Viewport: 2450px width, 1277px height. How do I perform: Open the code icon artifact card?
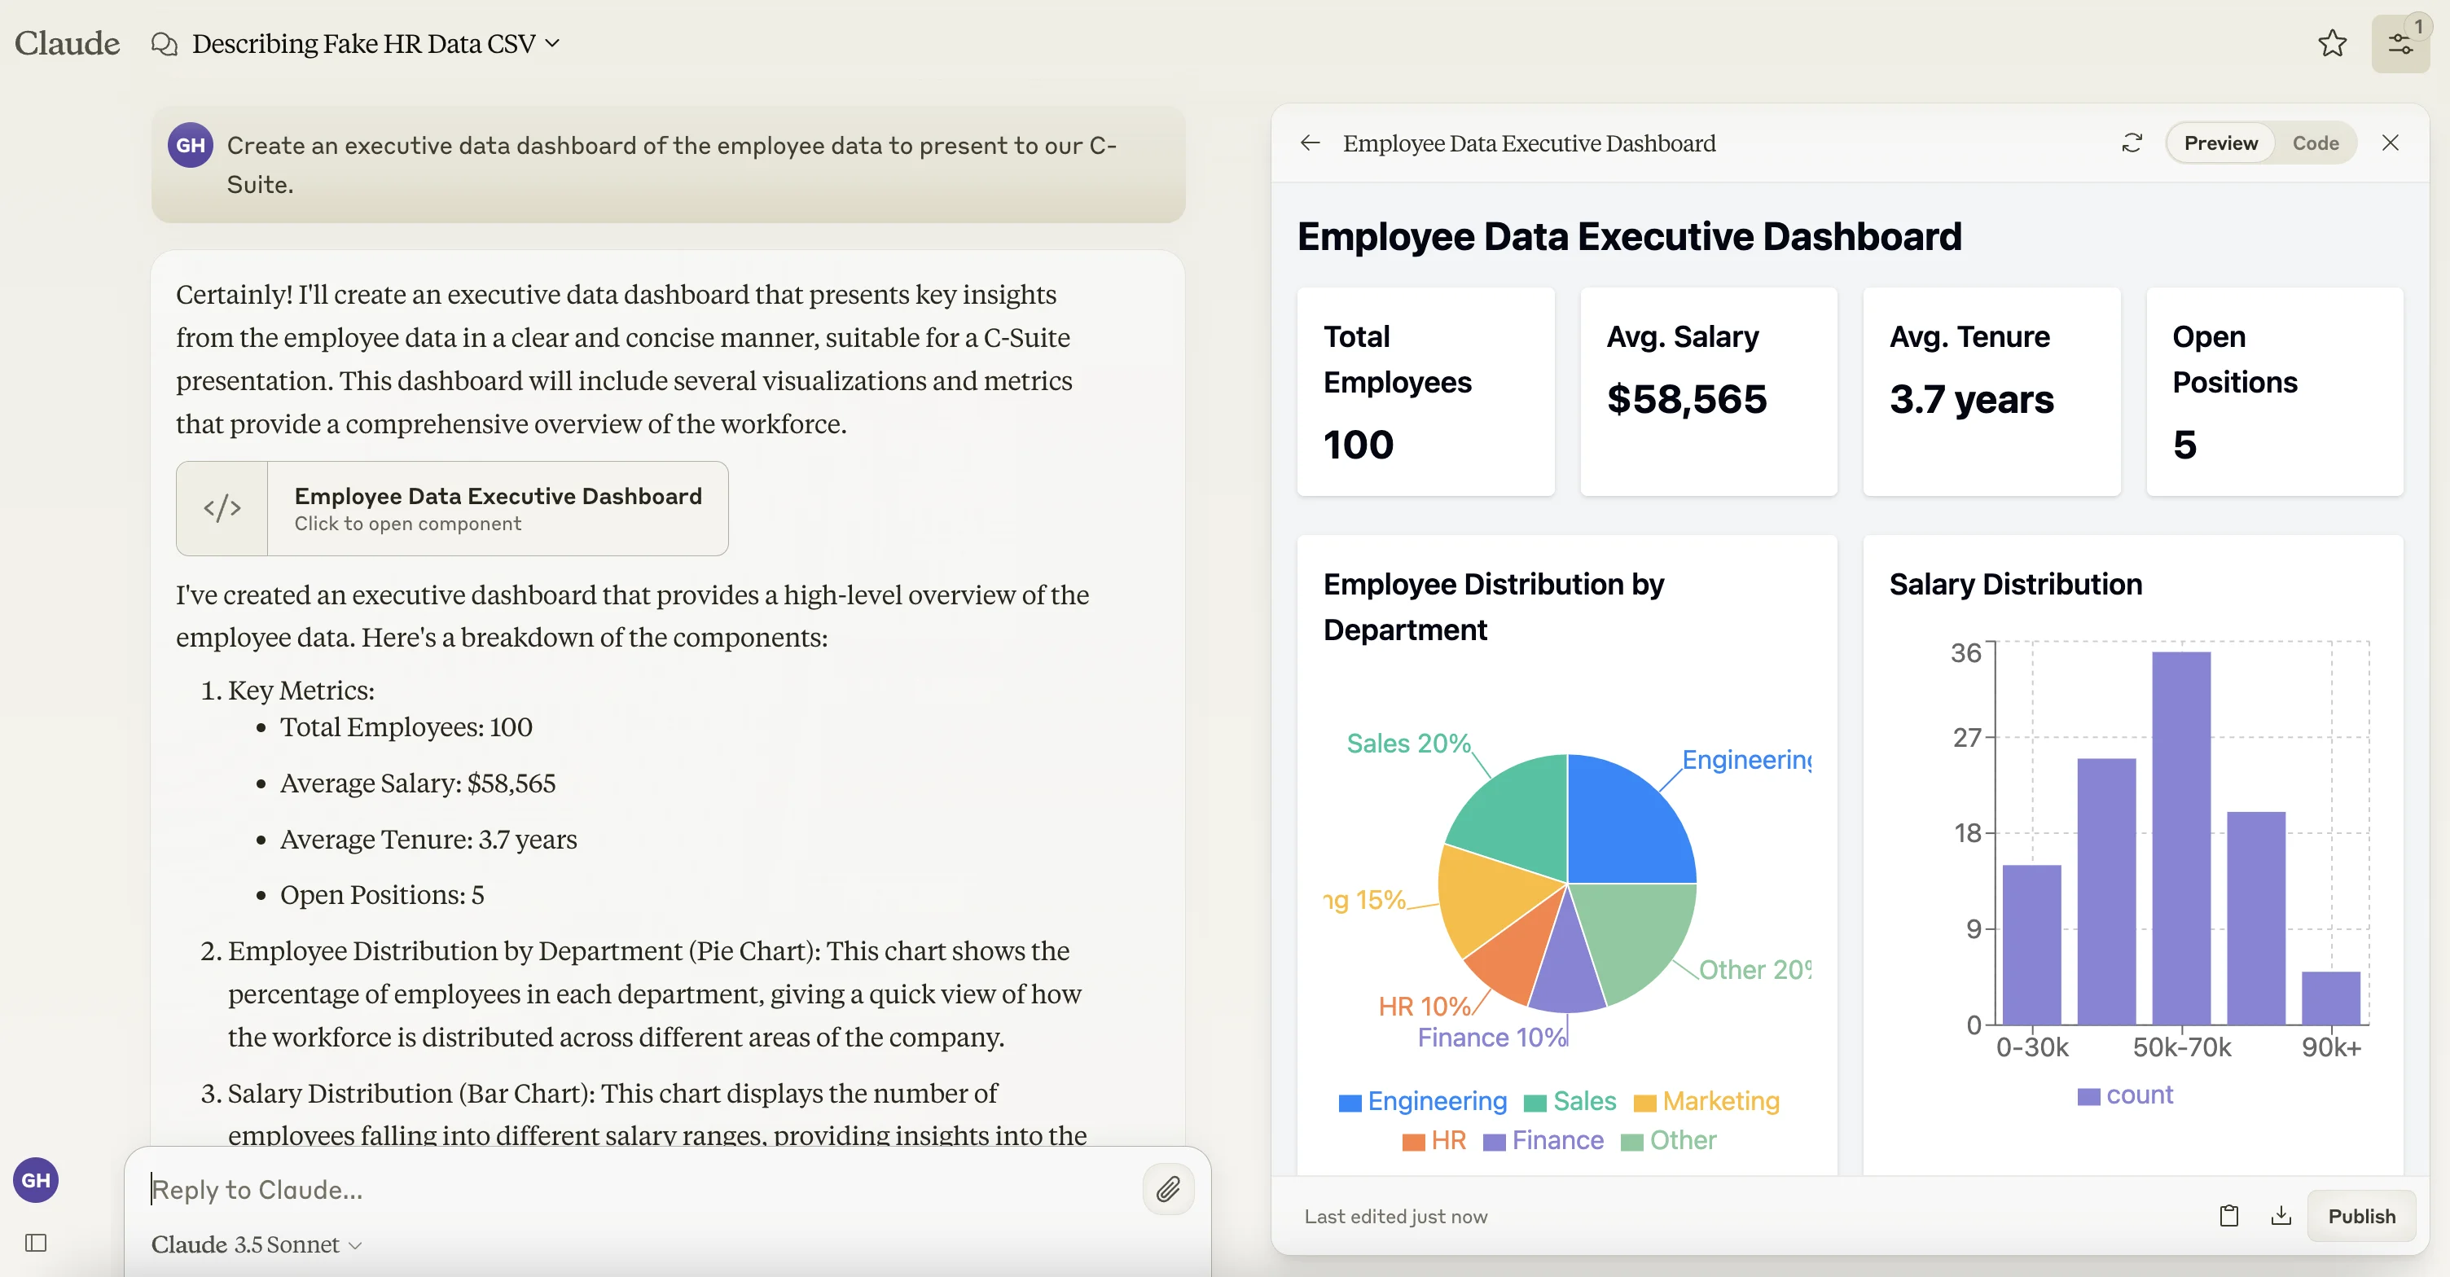pos(452,509)
